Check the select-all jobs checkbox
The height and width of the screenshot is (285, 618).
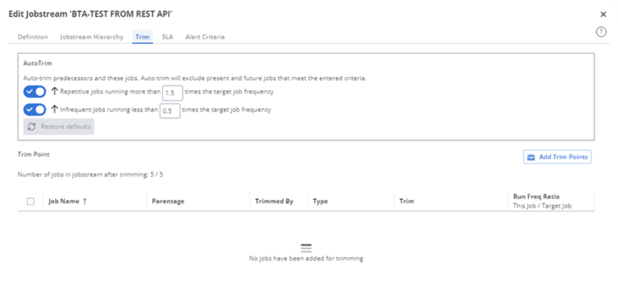click(31, 201)
